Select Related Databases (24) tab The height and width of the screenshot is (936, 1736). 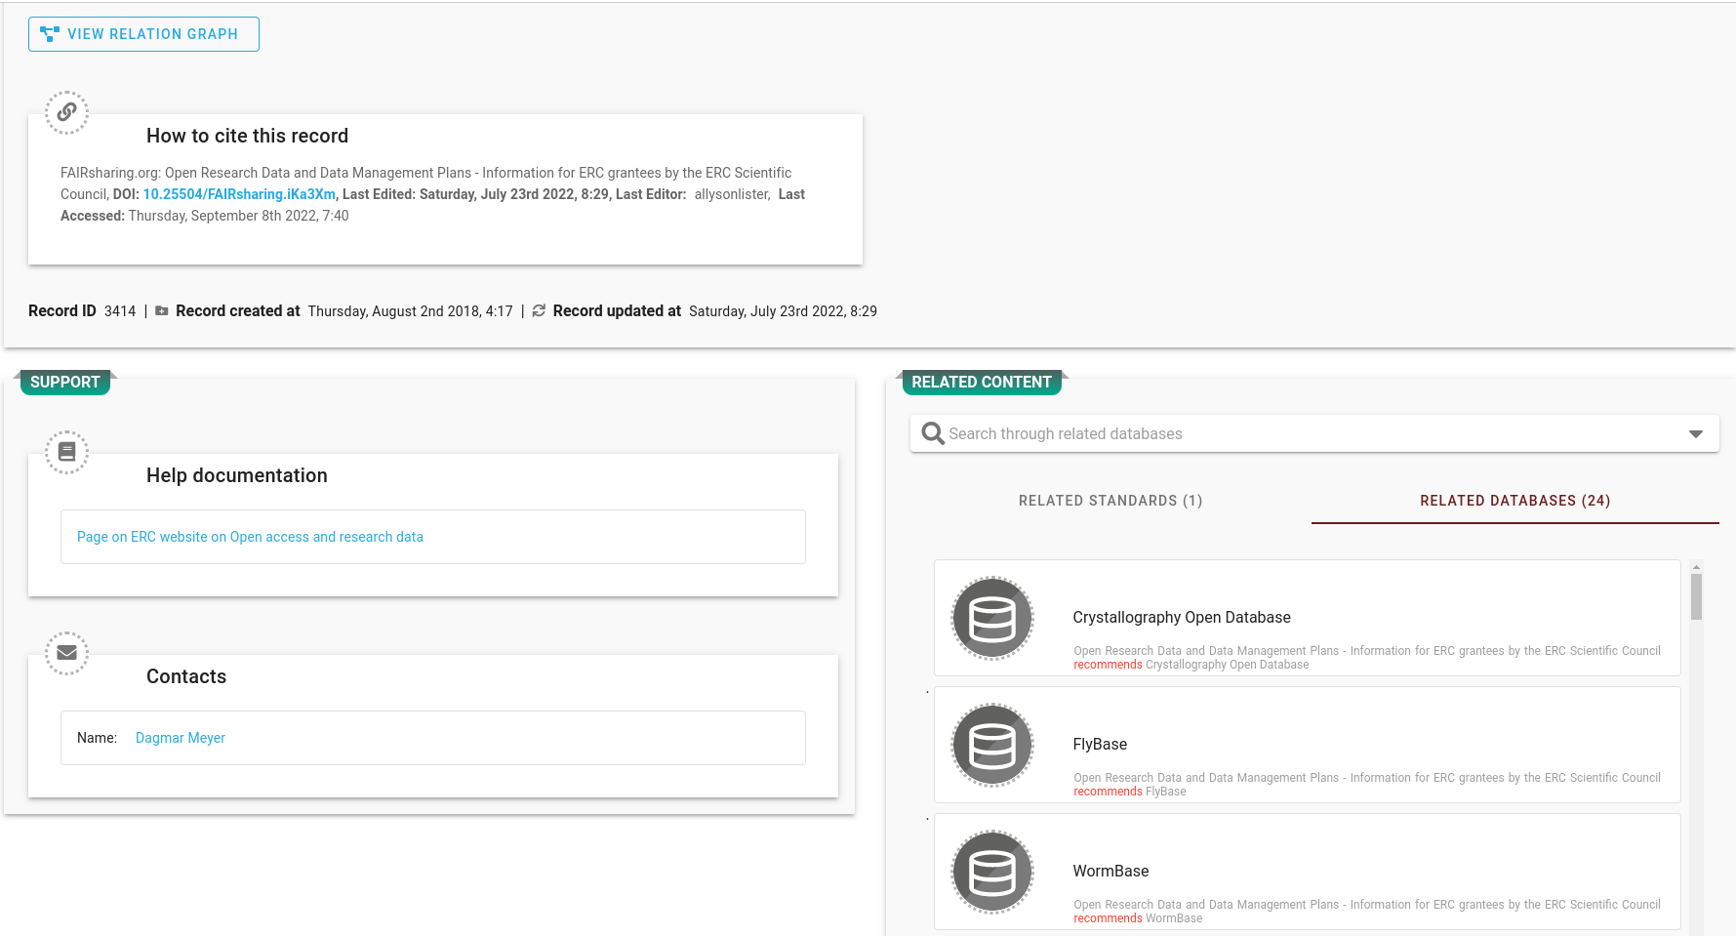pyautogui.click(x=1514, y=501)
